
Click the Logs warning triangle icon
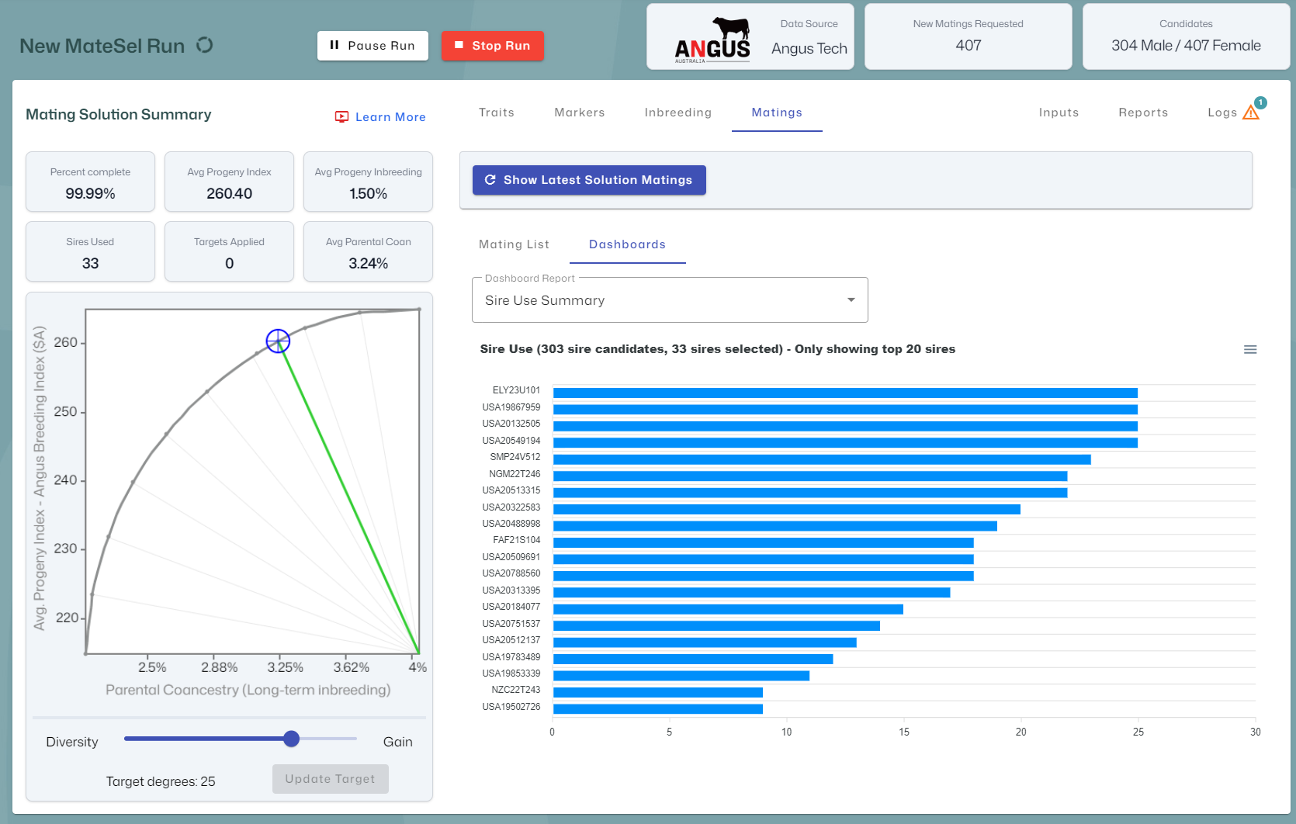[x=1250, y=113]
